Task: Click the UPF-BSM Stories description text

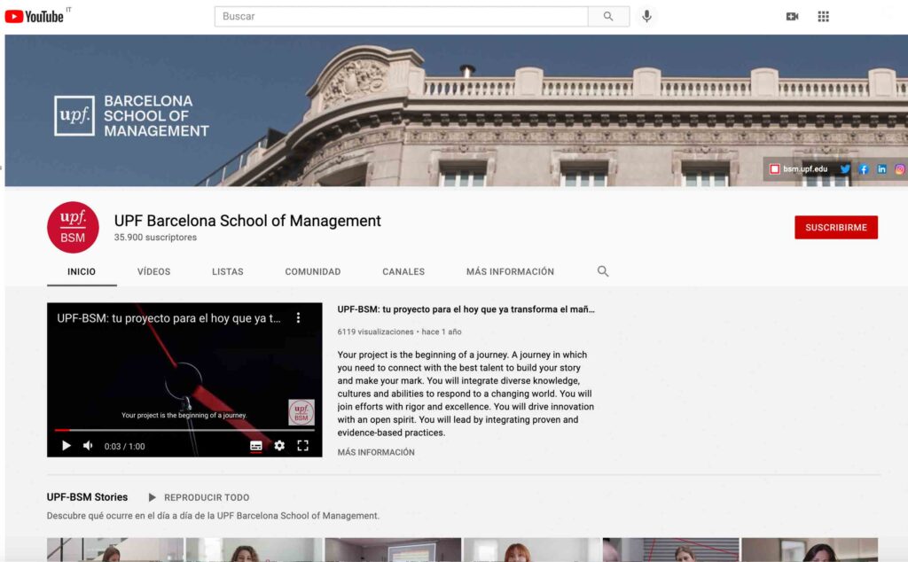Action: [x=213, y=516]
